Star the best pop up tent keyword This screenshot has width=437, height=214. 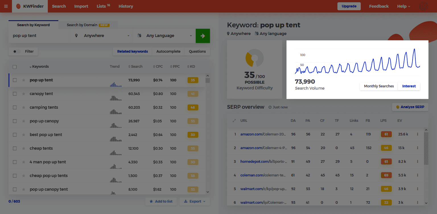pyautogui.click(x=24, y=135)
